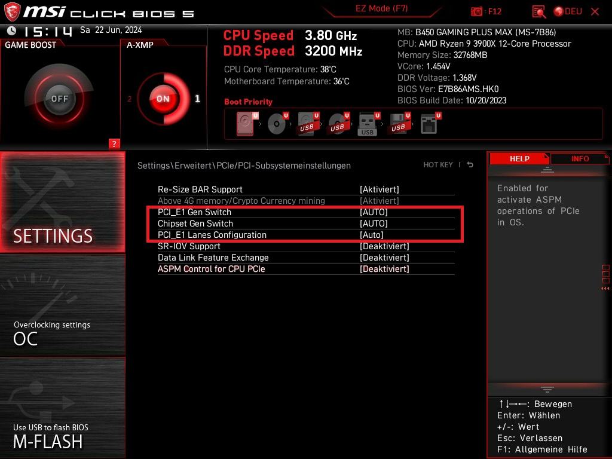This screenshot has height=459, width=612.
Task: Open the M-FLASH BIOS flashing section
Action: coord(62,408)
